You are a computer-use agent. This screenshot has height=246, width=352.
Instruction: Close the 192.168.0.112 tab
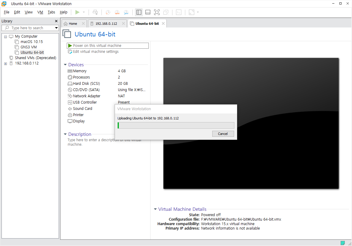pos(123,24)
